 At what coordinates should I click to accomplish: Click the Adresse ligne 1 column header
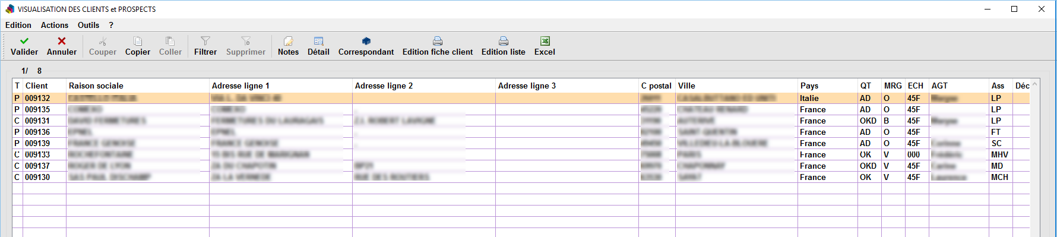coord(281,86)
